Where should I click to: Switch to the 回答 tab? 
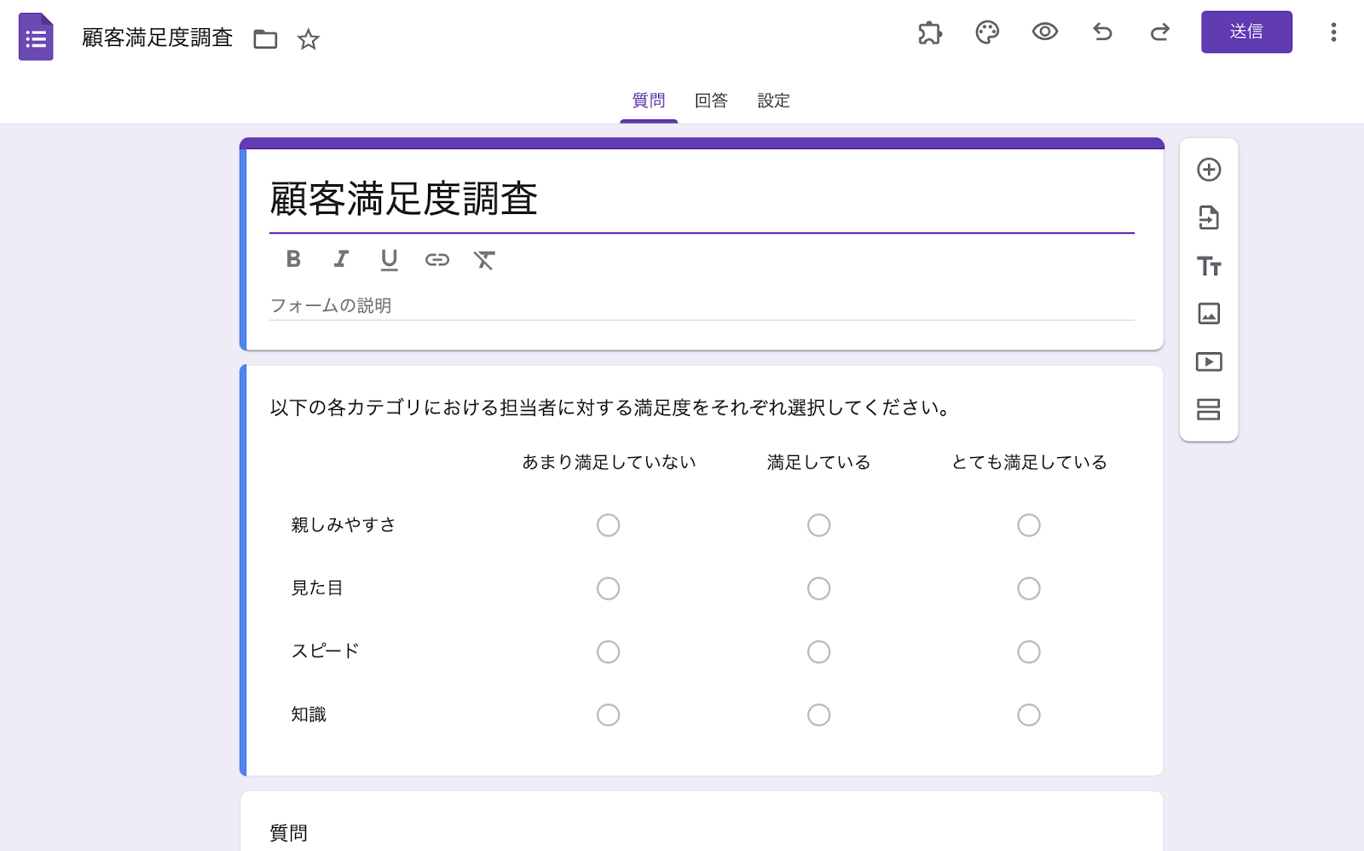tap(710, 101)
